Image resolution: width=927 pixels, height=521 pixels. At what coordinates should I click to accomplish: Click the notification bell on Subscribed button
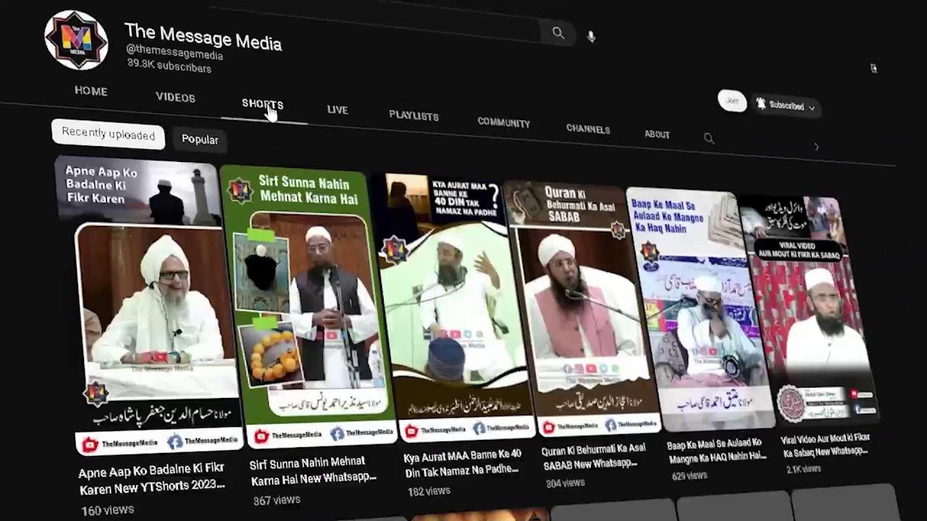760,104
